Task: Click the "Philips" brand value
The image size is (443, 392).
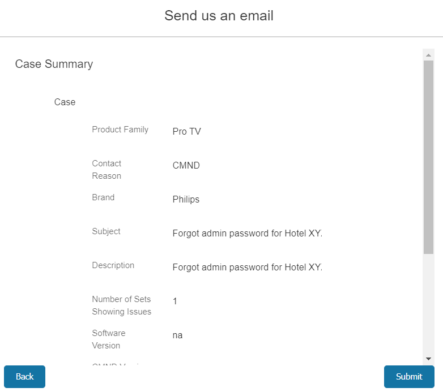Action: coord(186,200)
